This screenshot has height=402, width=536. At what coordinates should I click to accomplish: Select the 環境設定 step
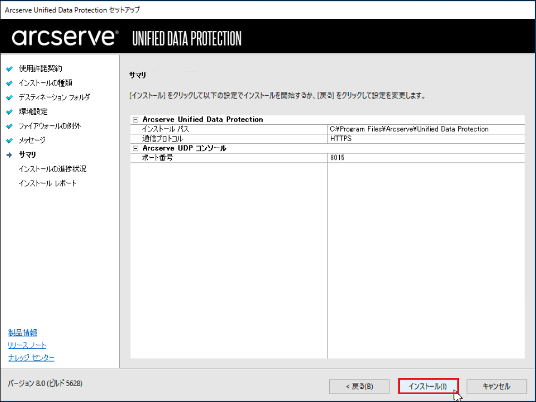click(33, 112)
